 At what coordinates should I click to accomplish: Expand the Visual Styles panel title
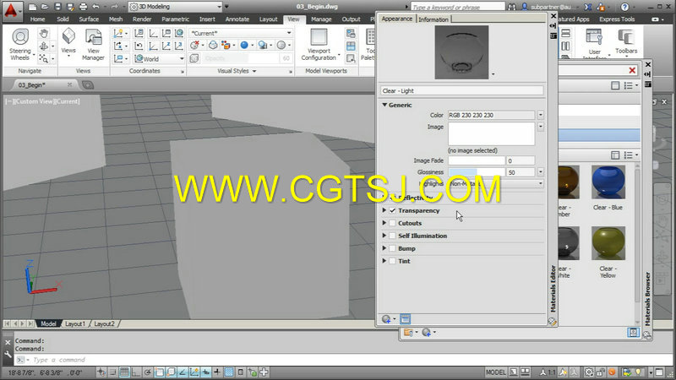coord(237,71)
